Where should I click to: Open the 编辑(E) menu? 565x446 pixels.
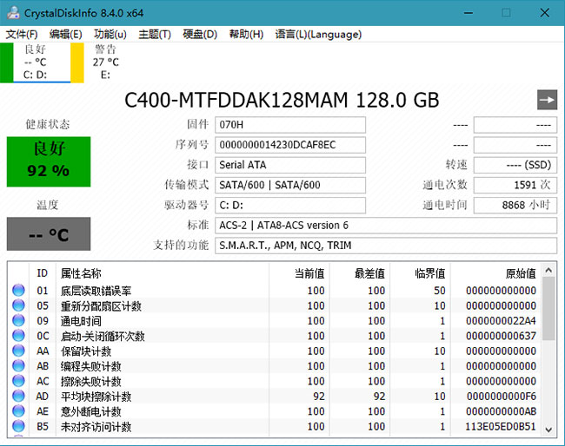[x=66, y=34]
